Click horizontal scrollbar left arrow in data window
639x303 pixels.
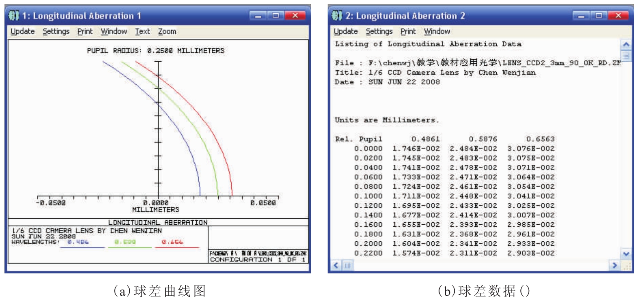click(x=336, y=265)
